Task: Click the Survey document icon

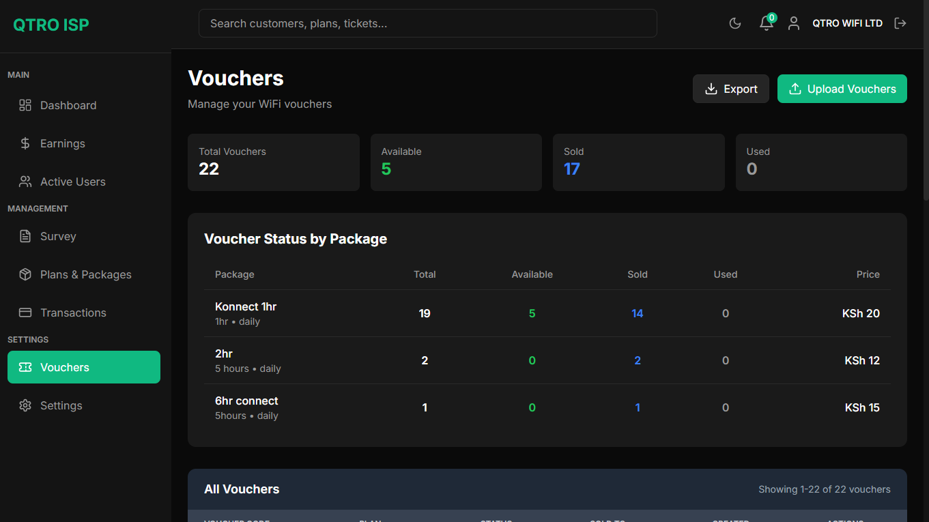Action: [x=25, y=236]
